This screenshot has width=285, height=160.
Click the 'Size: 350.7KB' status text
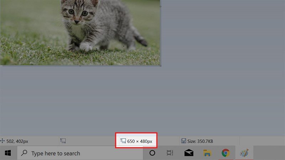[x=199, y=141]
